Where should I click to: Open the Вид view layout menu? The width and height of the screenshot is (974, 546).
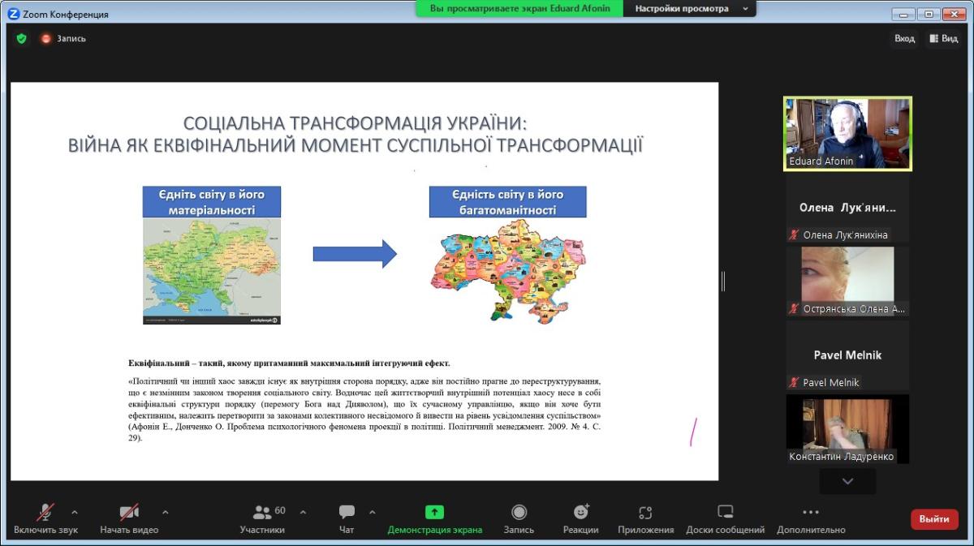[943, 38]
